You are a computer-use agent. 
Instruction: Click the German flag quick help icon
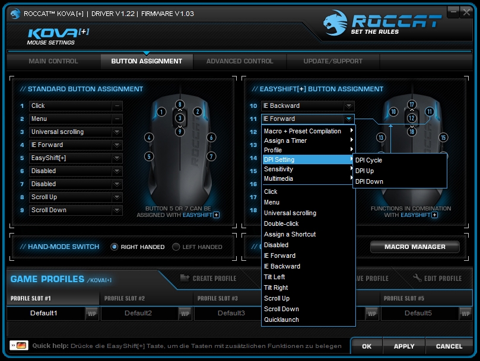[x=21, y=346]
